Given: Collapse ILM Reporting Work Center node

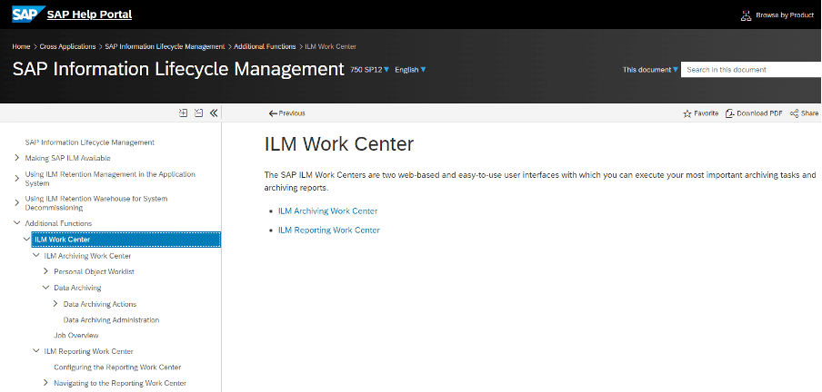Looking at the screenshot, I should (36, 350).
